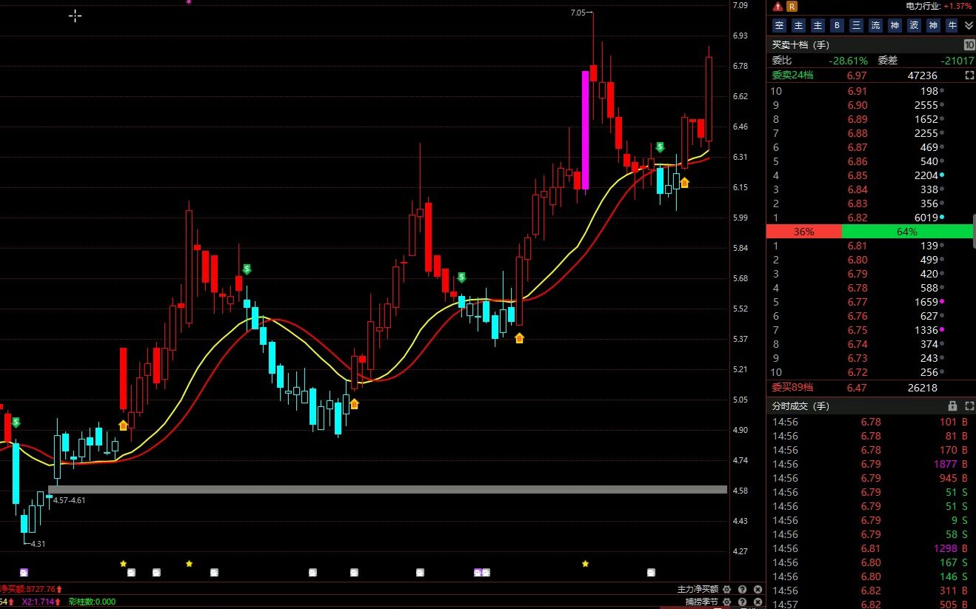Select the 流 indicator button

[875, 25]
